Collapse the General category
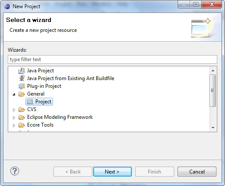This screenshot has height=186, width=225. coord(14,94)
